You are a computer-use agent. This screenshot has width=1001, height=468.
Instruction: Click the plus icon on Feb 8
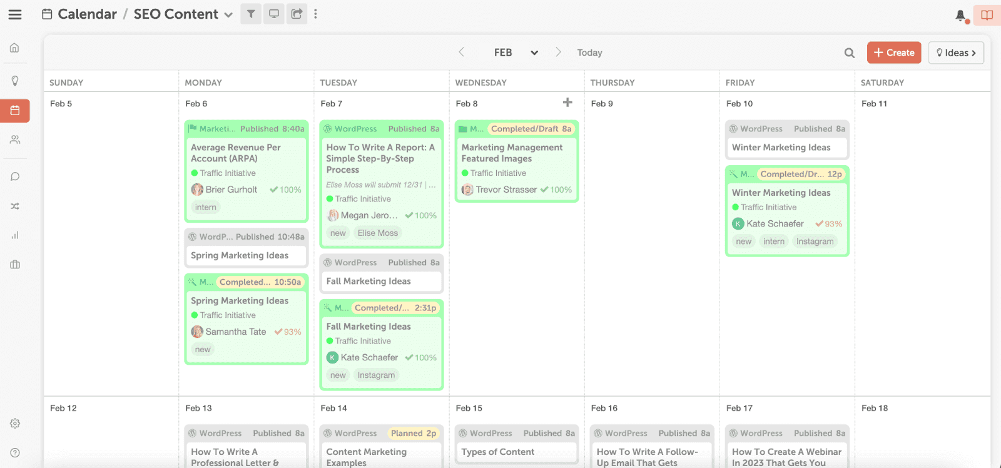(567, 103)
